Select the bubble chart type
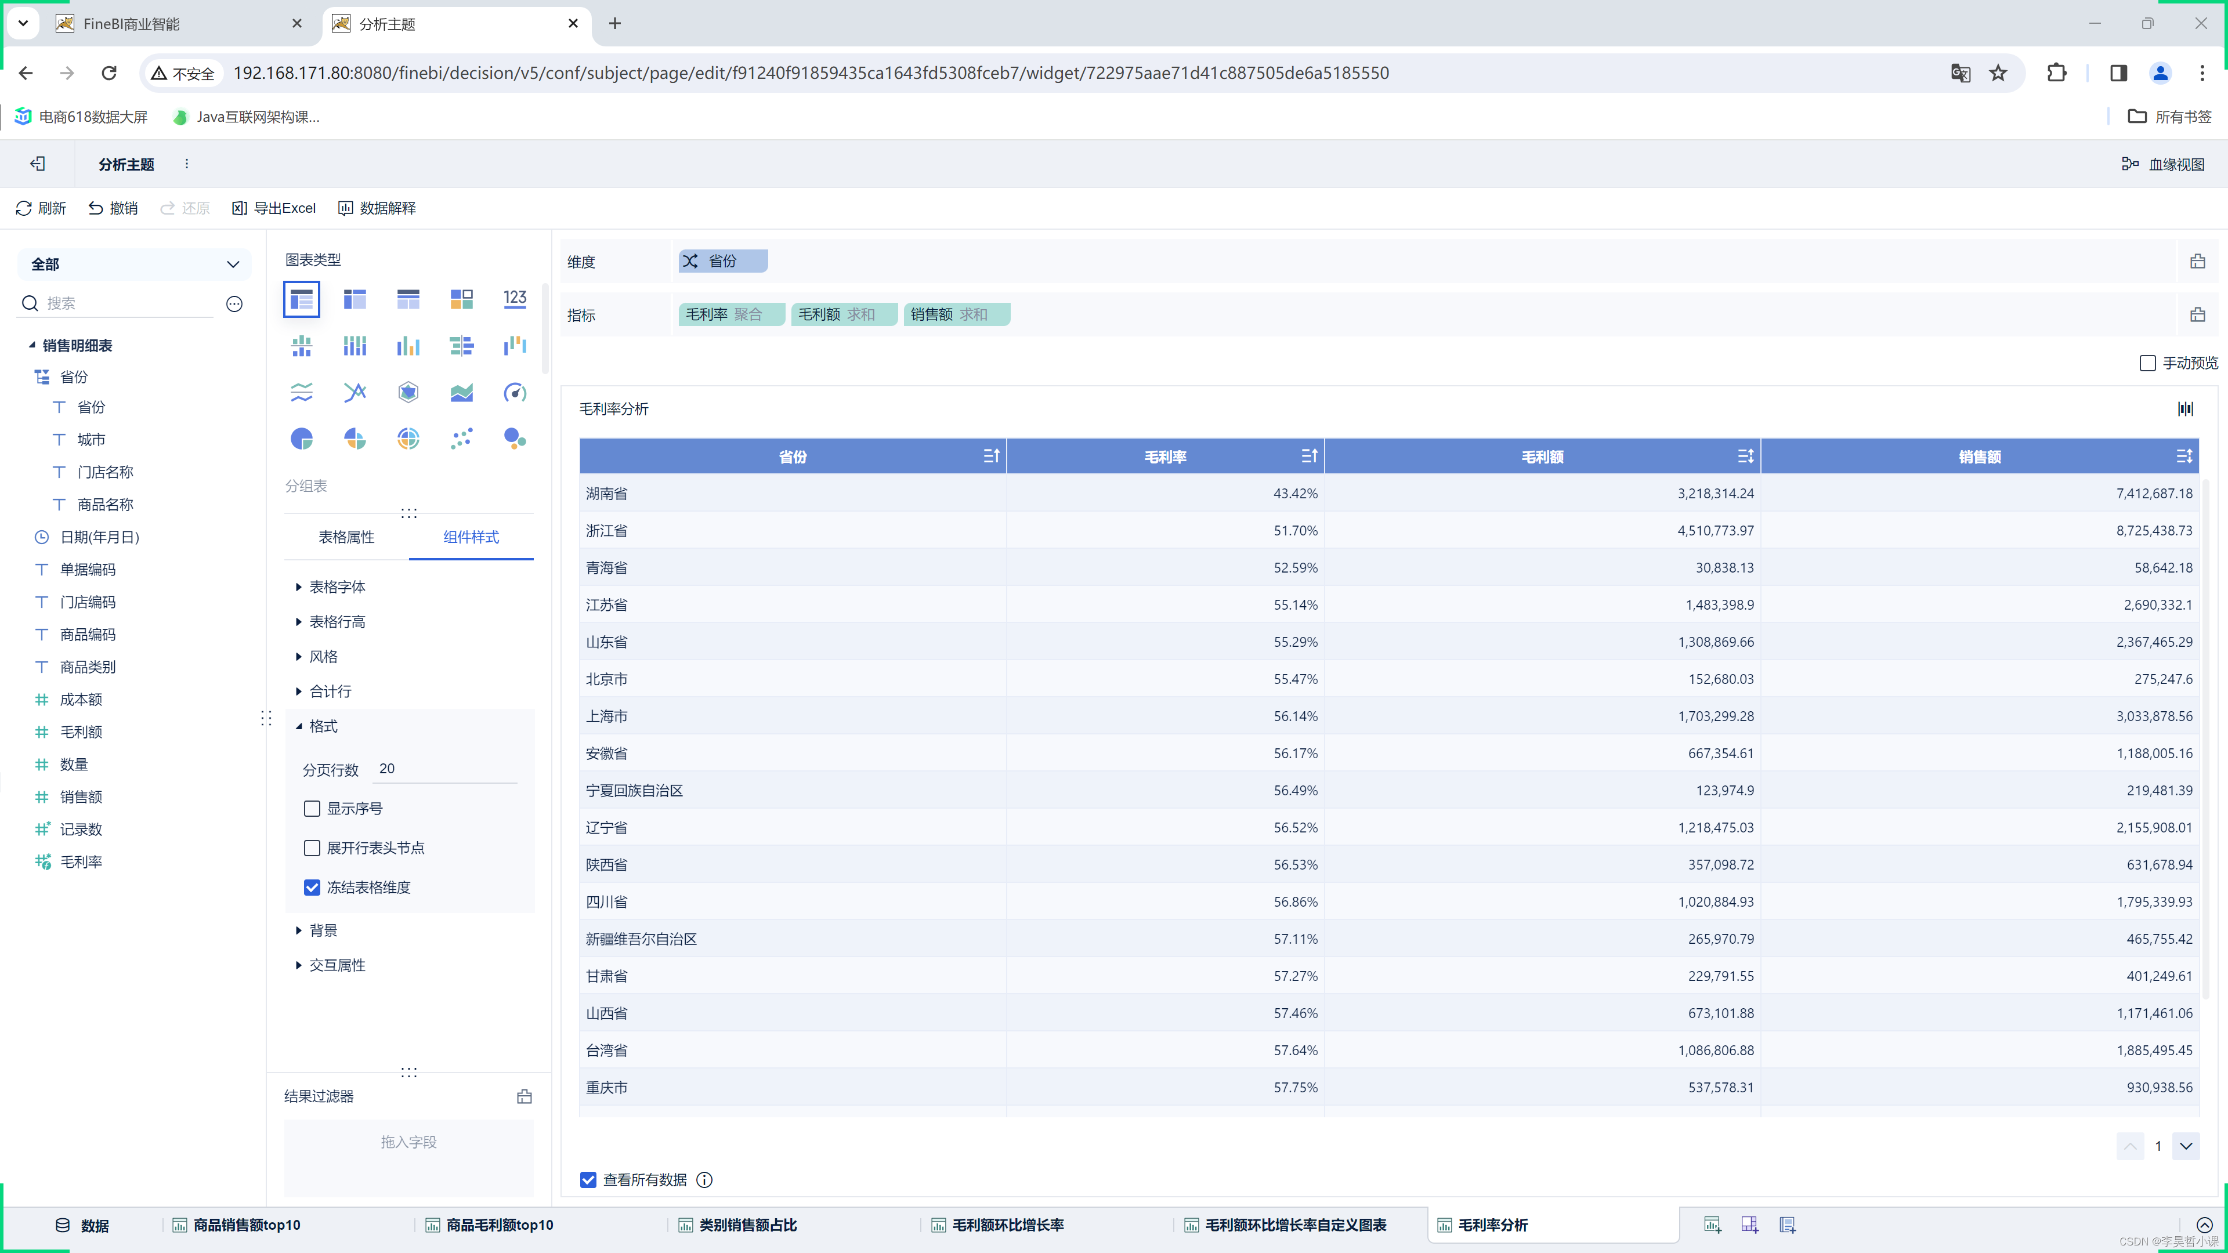The width and height of the screenshot is (2228, 1253). point(515,439)
